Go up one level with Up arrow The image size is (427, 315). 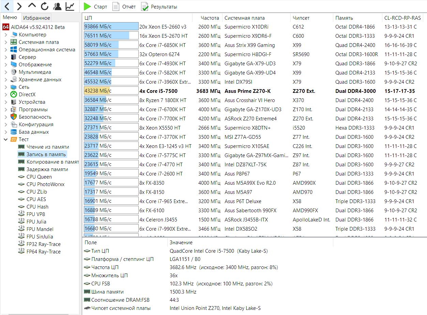point(32,6)
